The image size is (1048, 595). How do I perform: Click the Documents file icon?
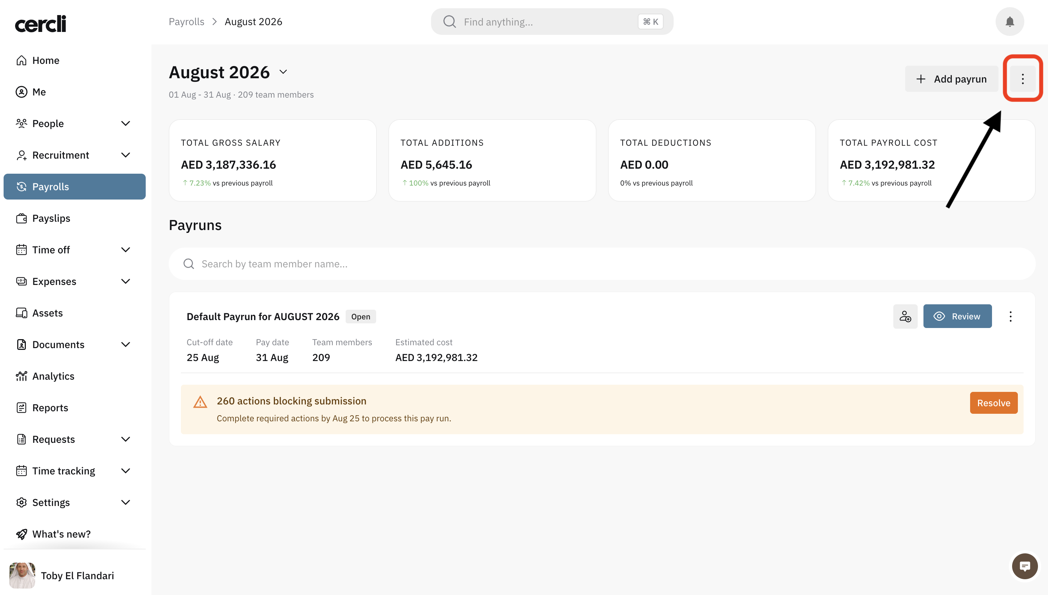point(22,345)
